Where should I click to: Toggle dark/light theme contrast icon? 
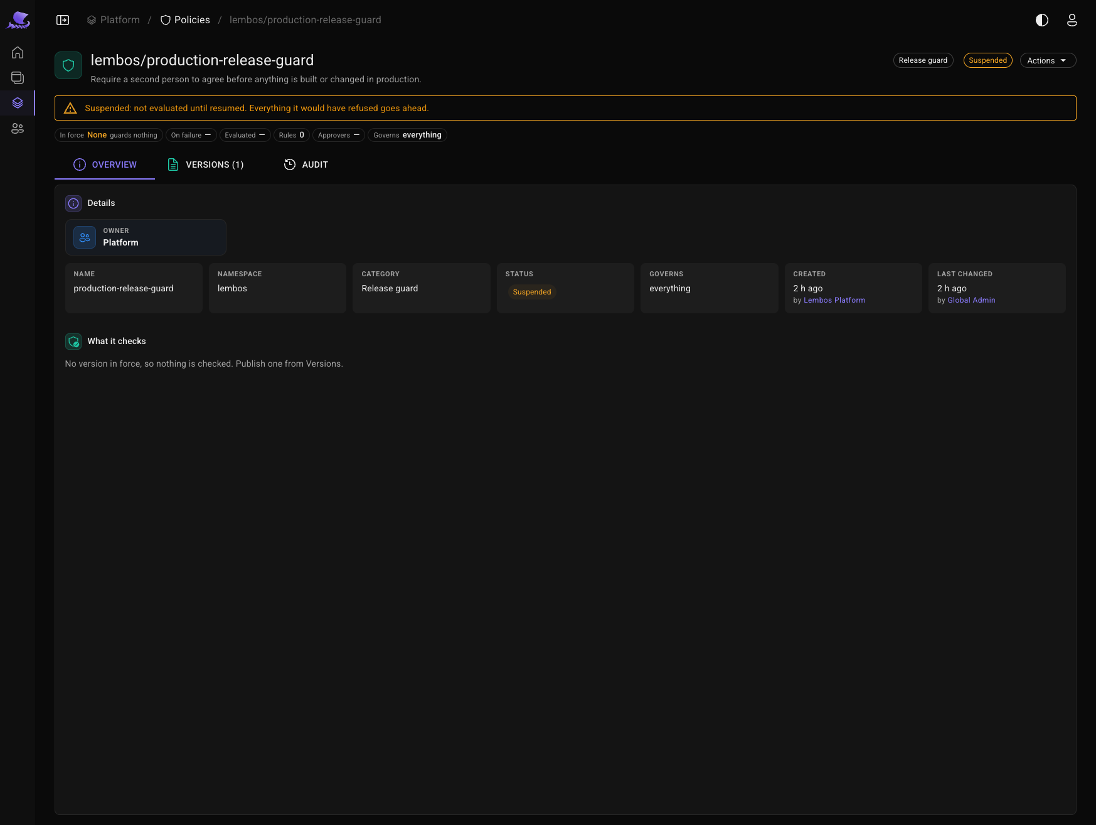pos(1042,20)
